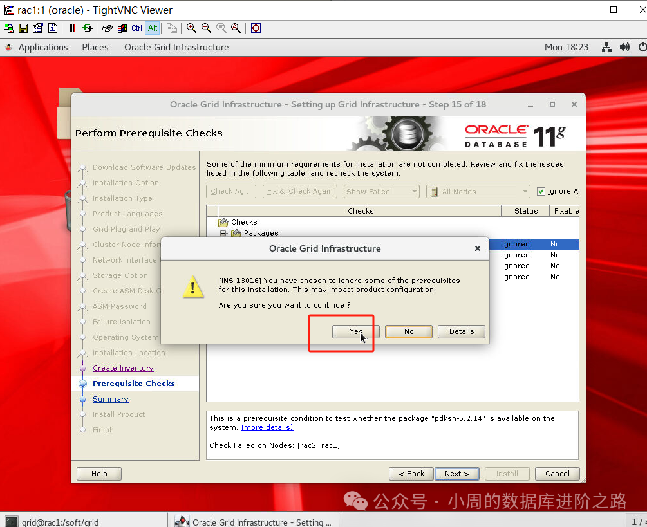
Task: Click the < Back button
Action: [411, 474]
